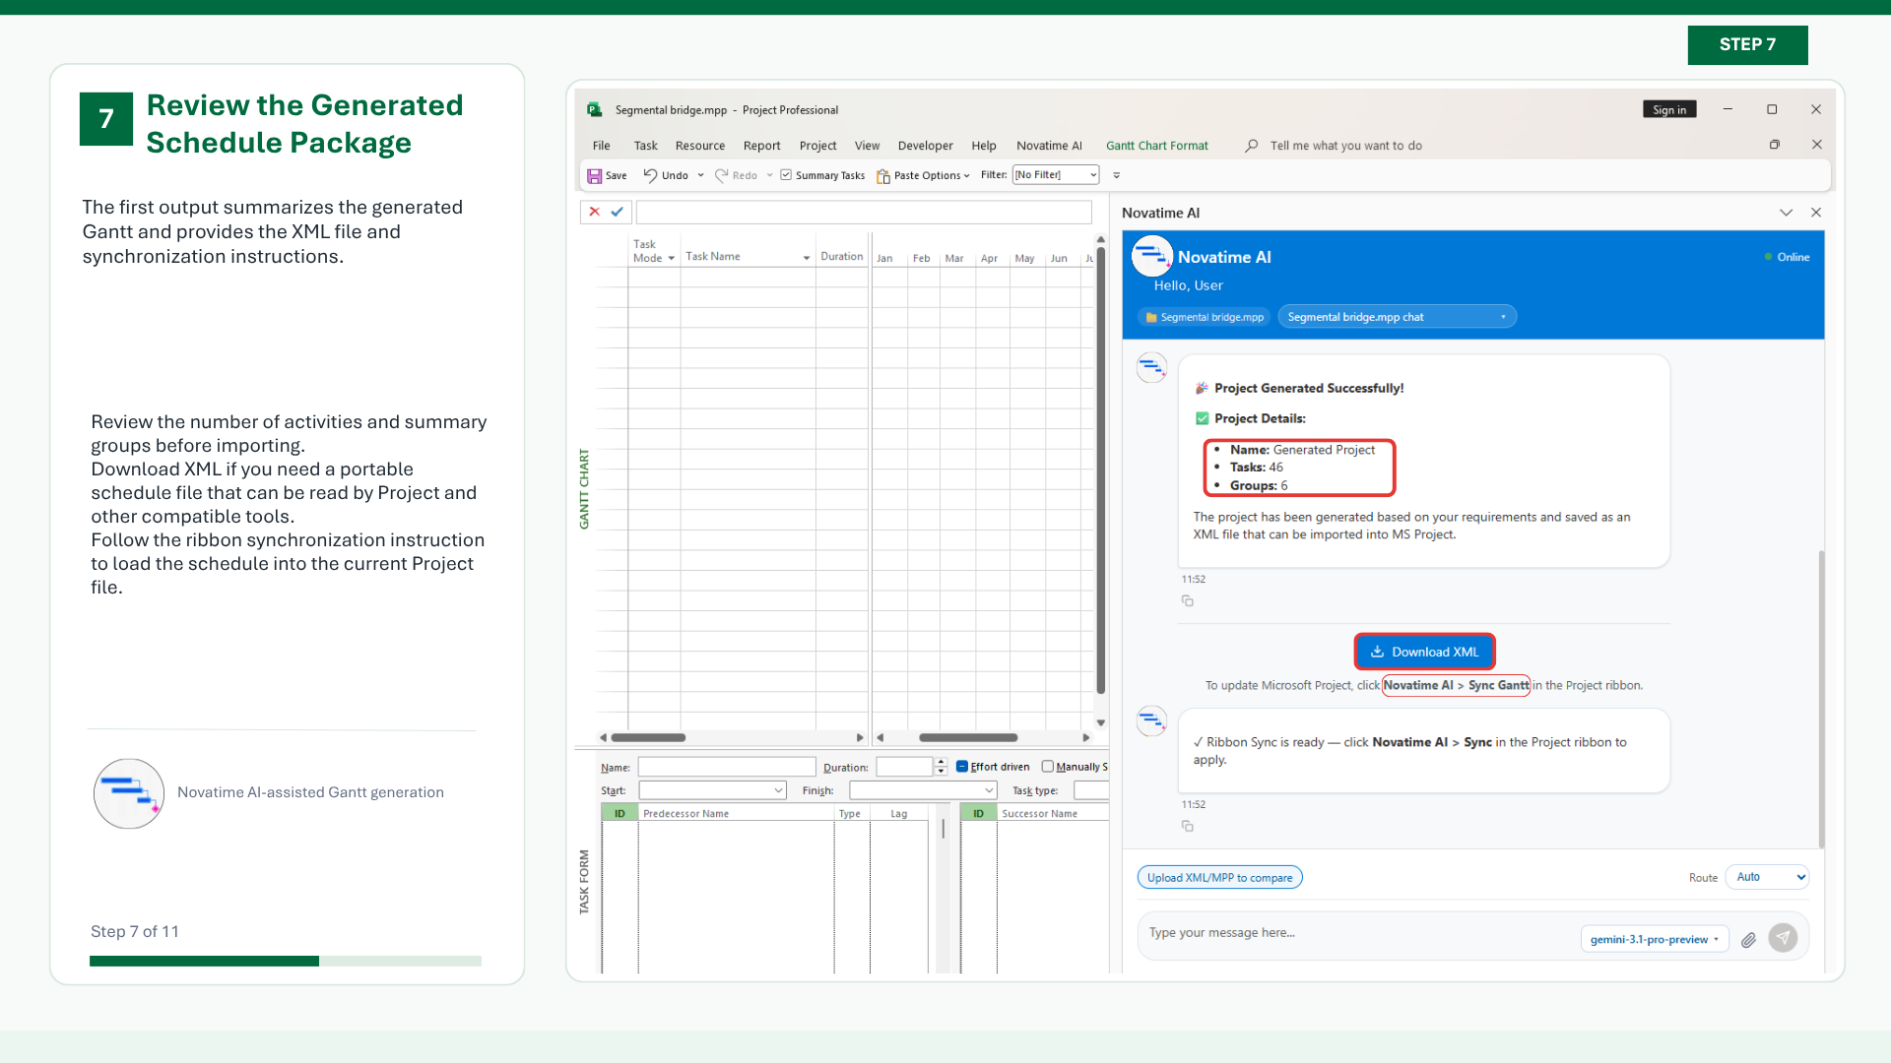Click the Tell me search magnifier icon
Screen dimensions: 1891x1063
coord(1251,146)
